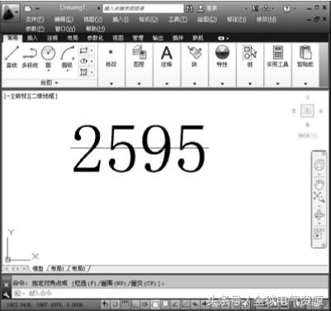Switch to the 输出 ribbon tab
Image resolution: width=331 pixels, height=311 pixels.
coord(158,38)
